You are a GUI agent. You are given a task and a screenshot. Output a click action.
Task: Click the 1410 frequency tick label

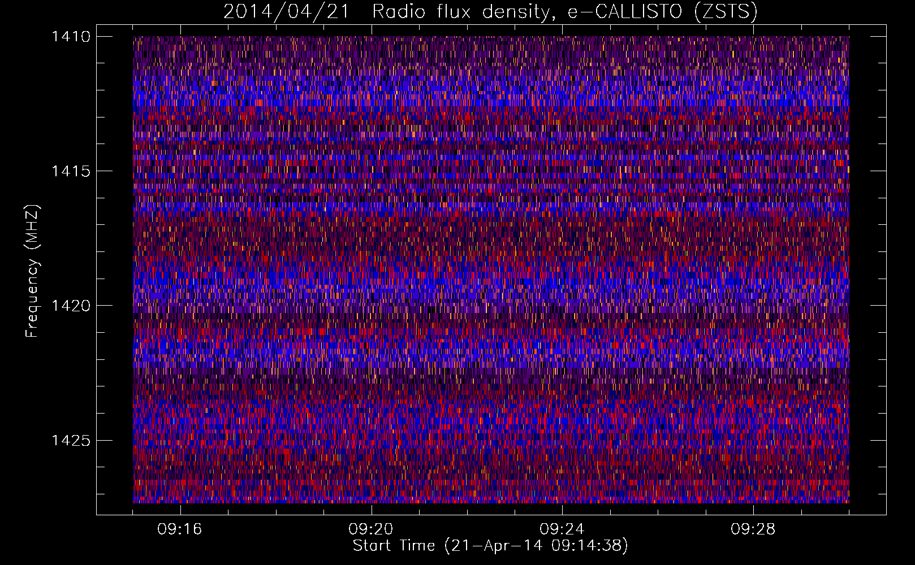tap(71, 37)
